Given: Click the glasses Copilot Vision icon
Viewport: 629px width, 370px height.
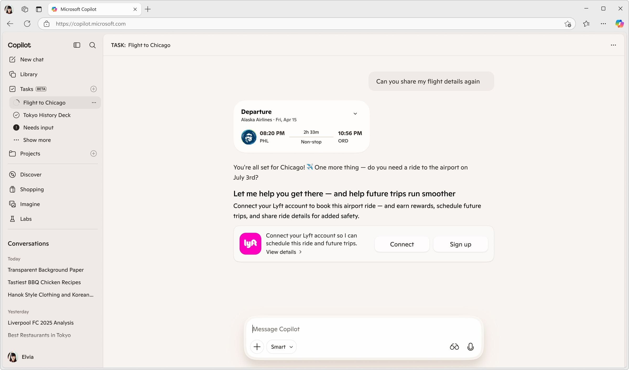Looking at the screenshot, I should click(454, 347).
